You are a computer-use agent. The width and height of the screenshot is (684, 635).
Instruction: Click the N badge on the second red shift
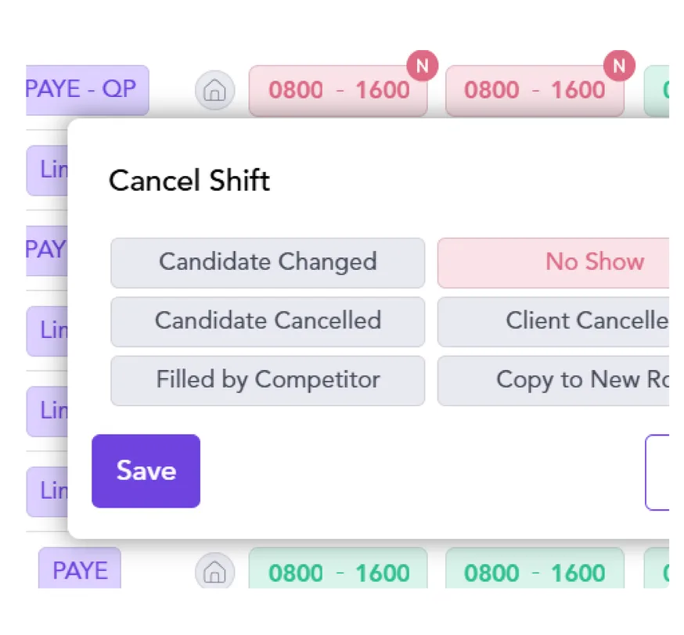coord(619,66)
